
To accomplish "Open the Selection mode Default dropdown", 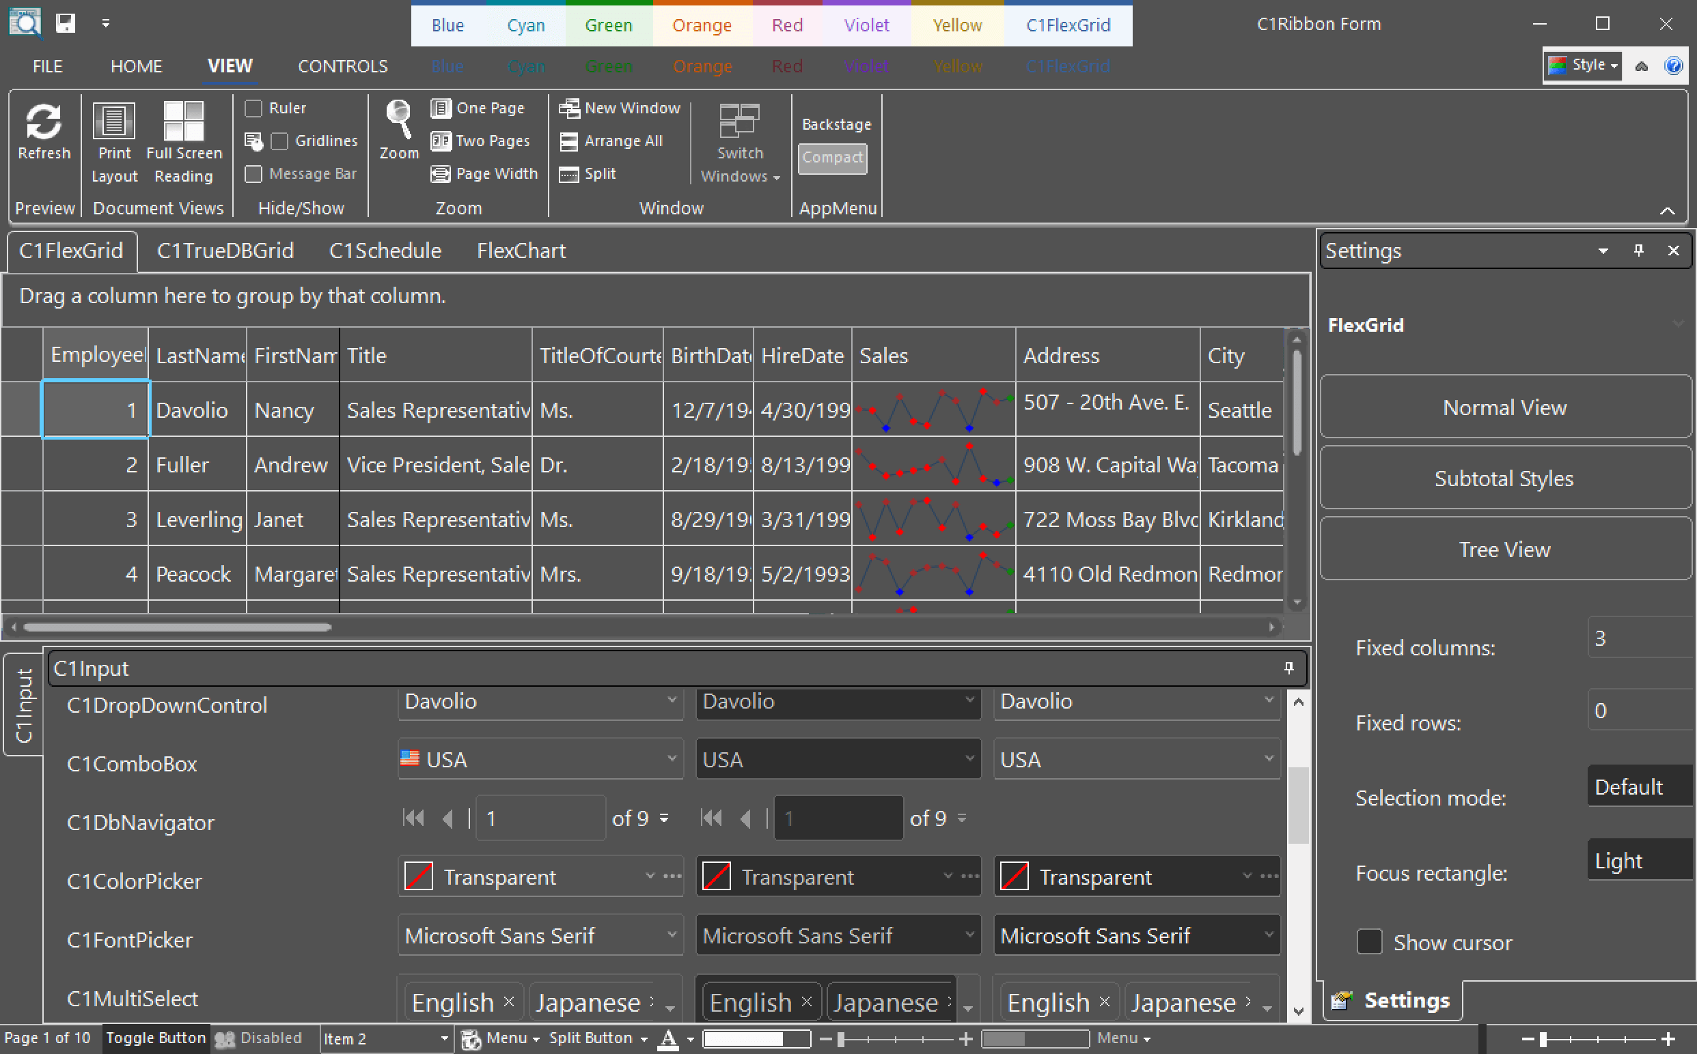I will [x=1640, y=786].
